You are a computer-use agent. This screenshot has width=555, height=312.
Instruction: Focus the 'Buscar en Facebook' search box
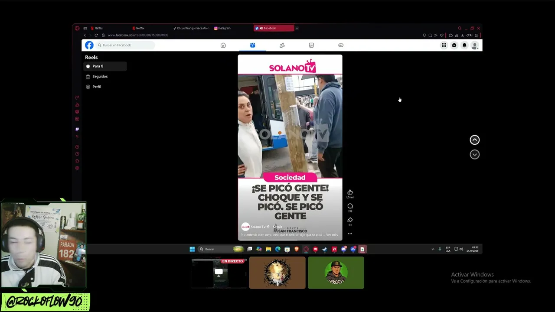pos(126,45)
